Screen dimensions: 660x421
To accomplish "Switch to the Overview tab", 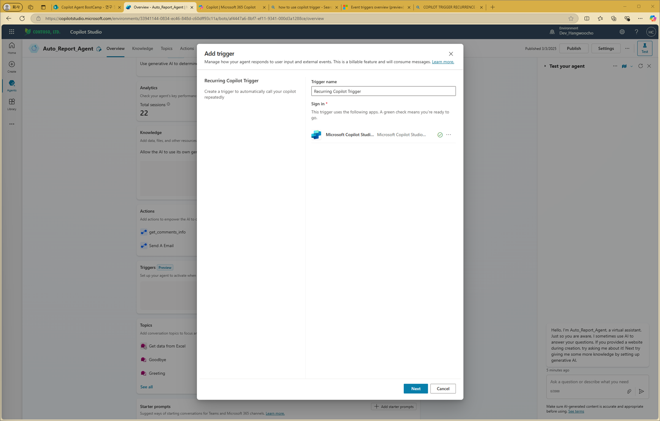I will pyautogui.click(x=115, y=48).
